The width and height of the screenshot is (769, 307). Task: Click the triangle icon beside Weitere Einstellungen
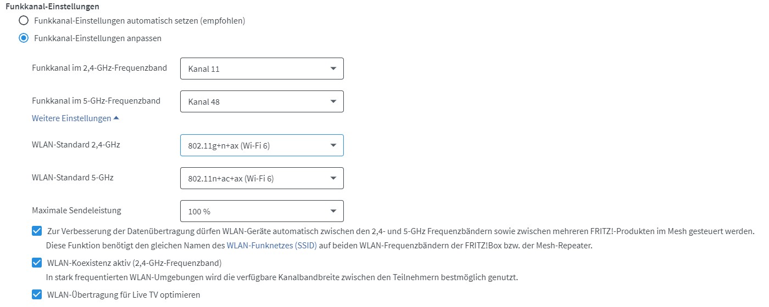pyautogui.click(x=116, y=118)
